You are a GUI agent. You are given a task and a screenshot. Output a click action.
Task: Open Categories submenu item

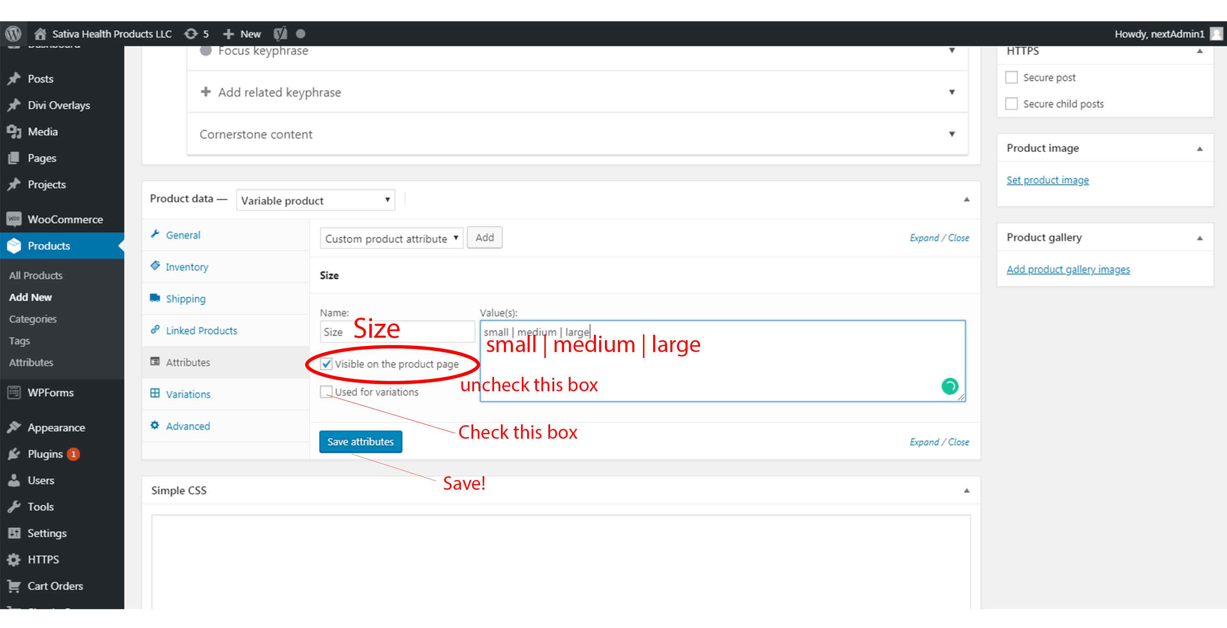33,318
